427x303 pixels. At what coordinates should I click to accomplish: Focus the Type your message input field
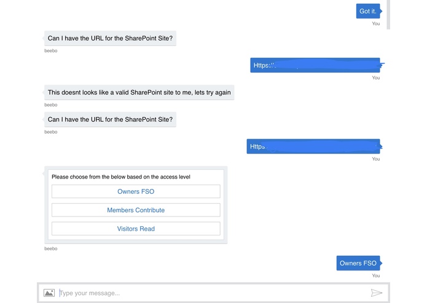click(x=213, y=293)
